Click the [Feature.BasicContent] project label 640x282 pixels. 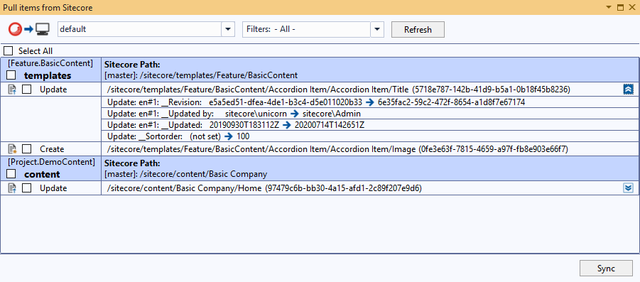click(x=50, y=63)
